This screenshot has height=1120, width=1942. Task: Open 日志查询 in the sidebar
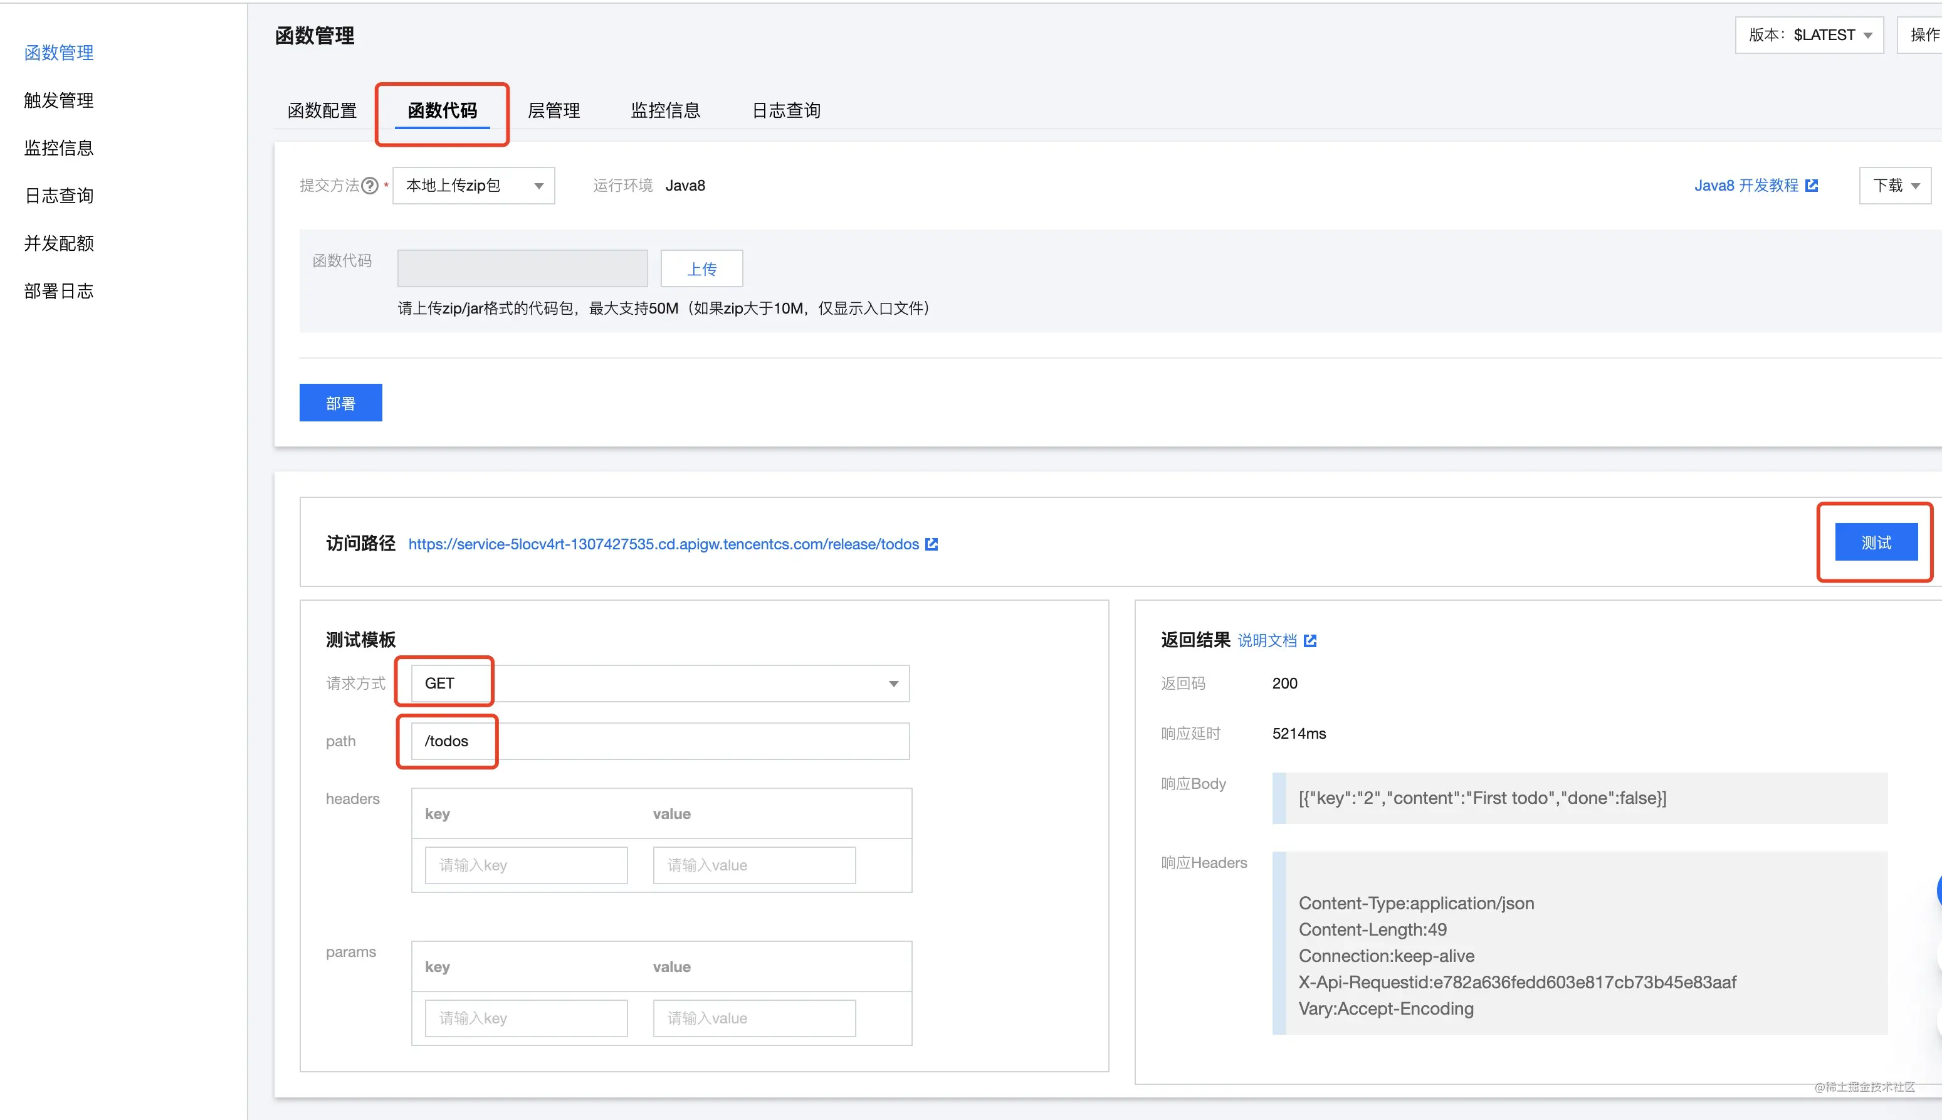(59, 196)
